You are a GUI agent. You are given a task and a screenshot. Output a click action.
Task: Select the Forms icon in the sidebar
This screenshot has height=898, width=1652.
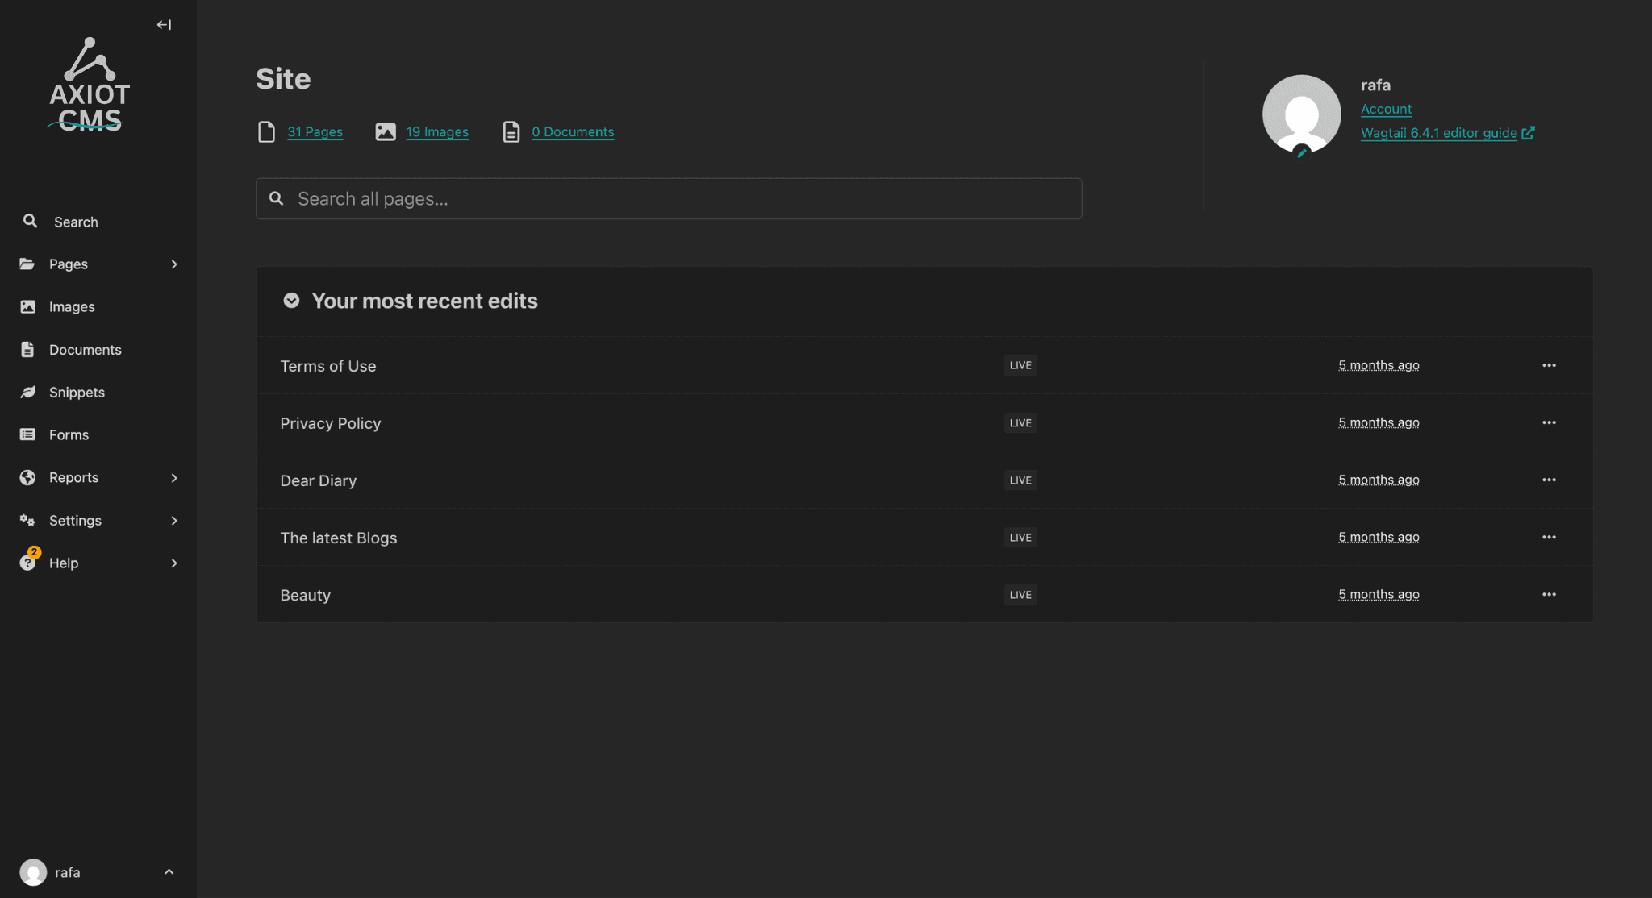[x=27, y=434]
